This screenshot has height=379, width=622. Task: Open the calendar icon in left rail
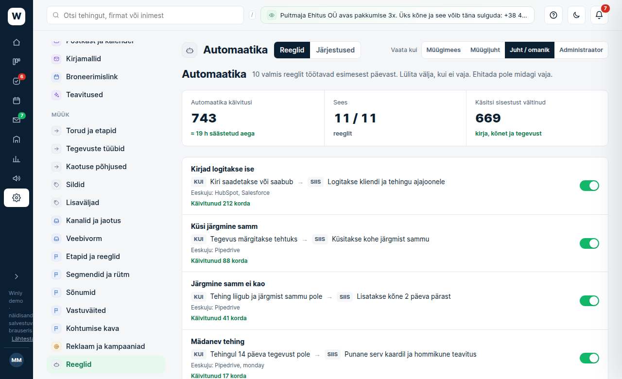pyautogui.click(x=17, y=101)
